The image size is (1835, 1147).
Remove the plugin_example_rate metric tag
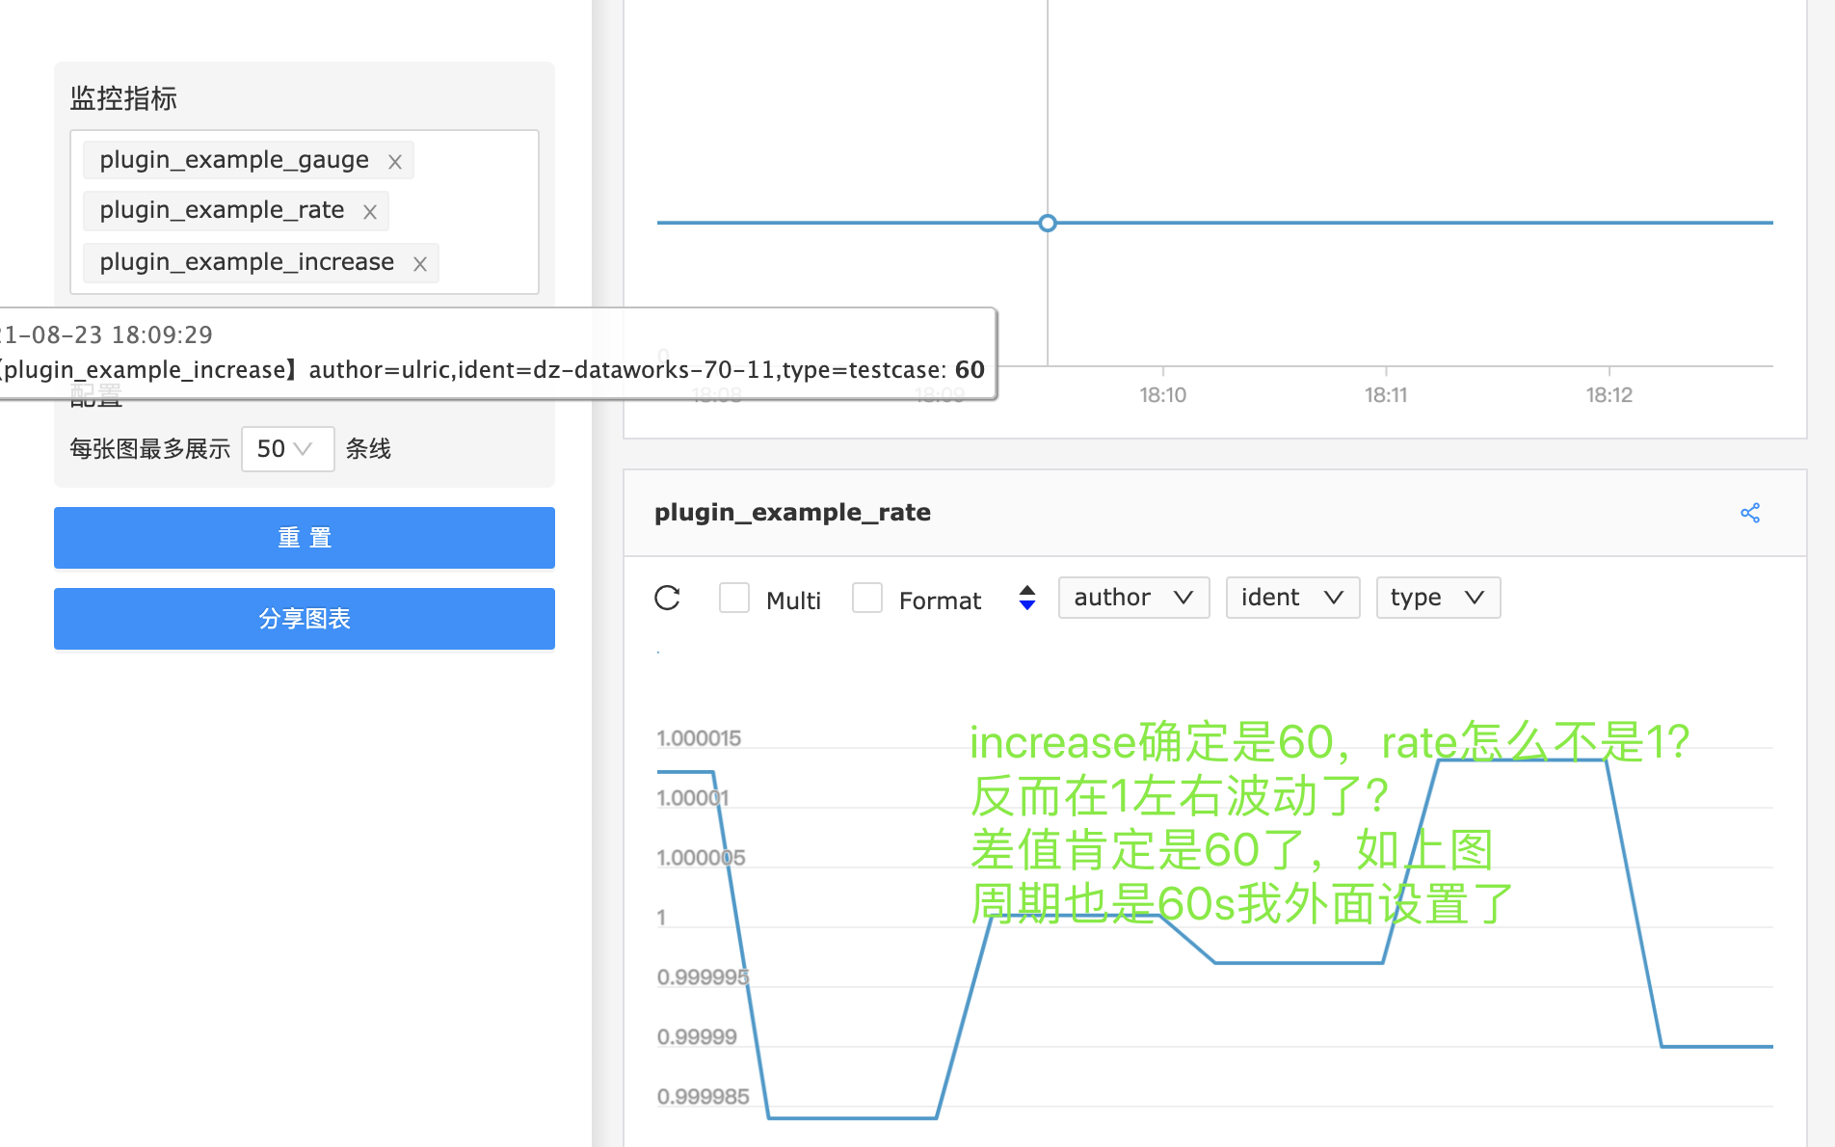pos(369,210)
